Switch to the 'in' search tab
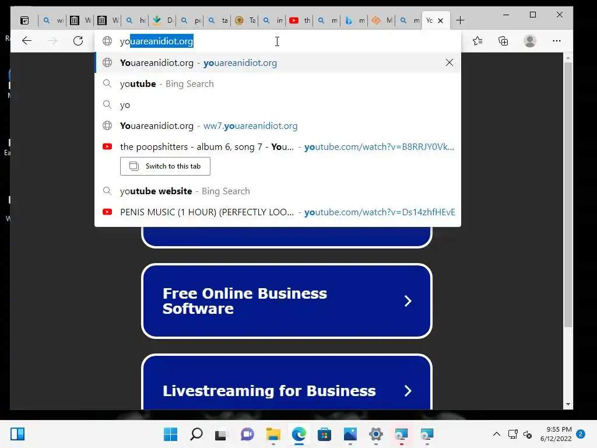 coord(273,20)
